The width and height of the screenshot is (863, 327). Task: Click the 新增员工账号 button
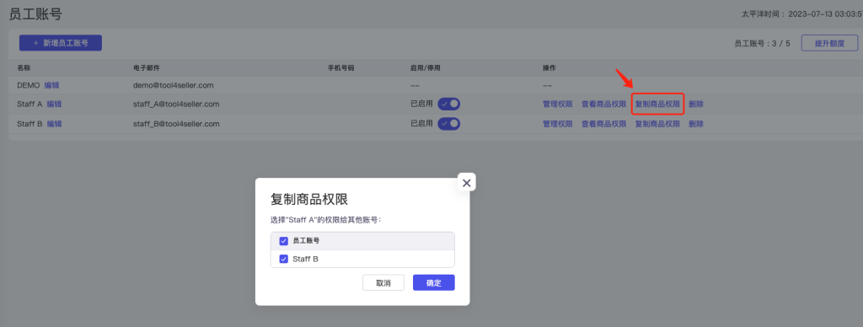coord(61,43)
